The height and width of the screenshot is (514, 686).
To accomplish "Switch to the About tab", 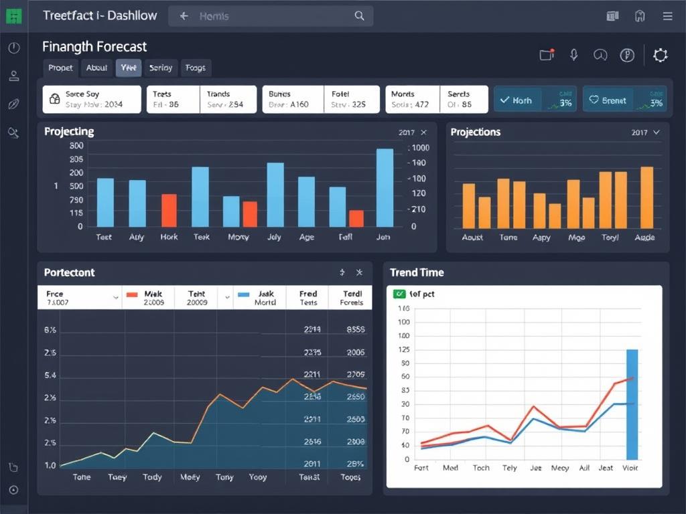I will coord(96,68).
